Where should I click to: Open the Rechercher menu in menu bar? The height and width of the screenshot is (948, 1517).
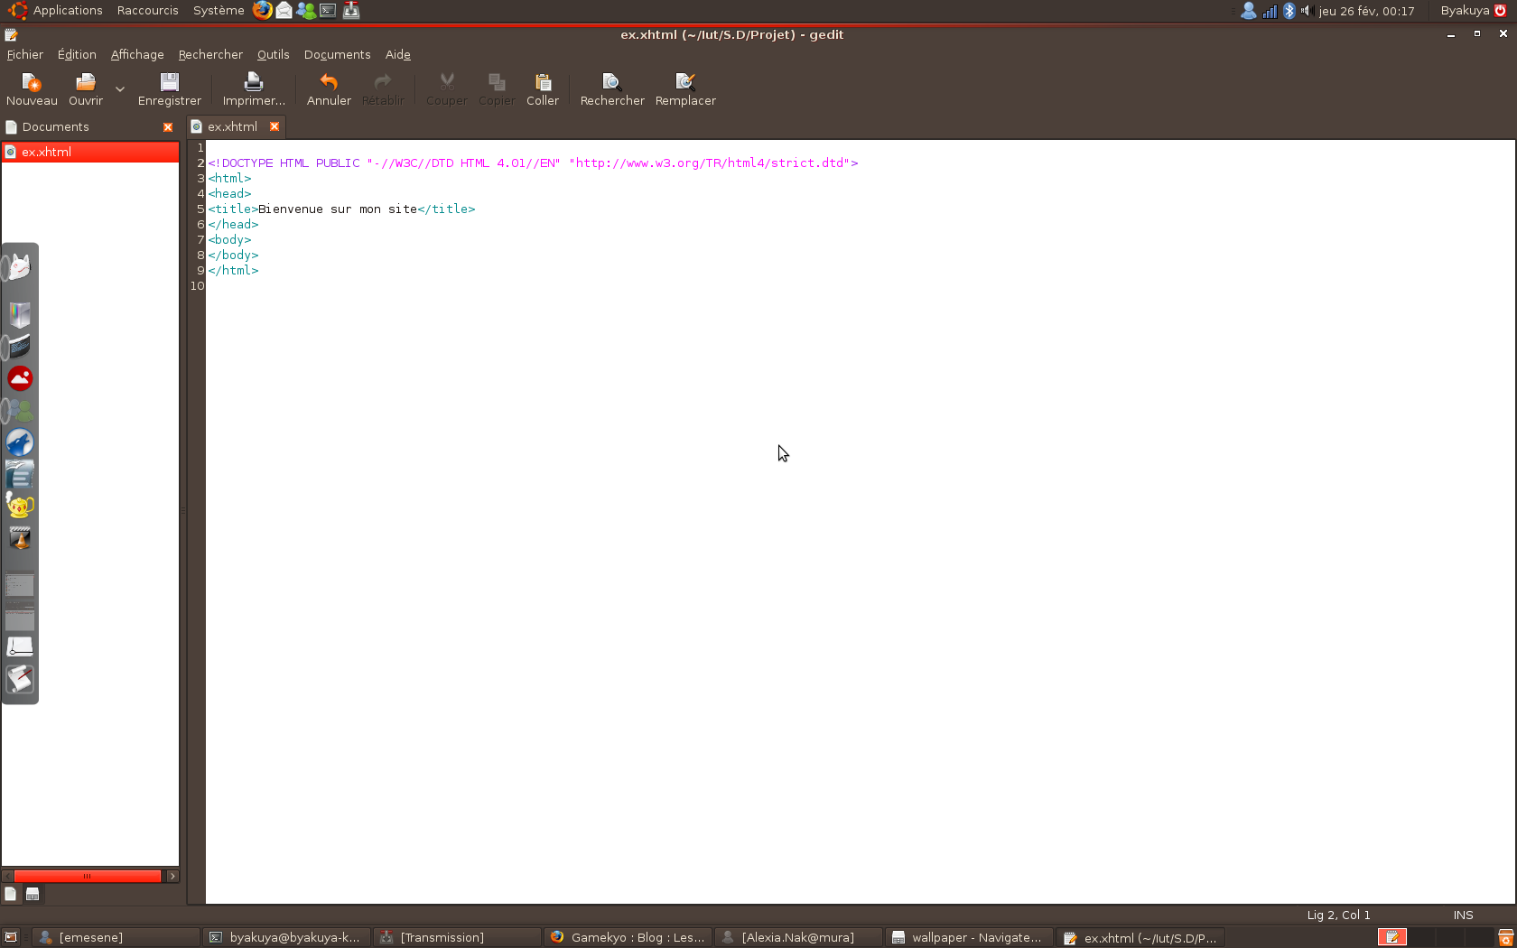[210, 55]
